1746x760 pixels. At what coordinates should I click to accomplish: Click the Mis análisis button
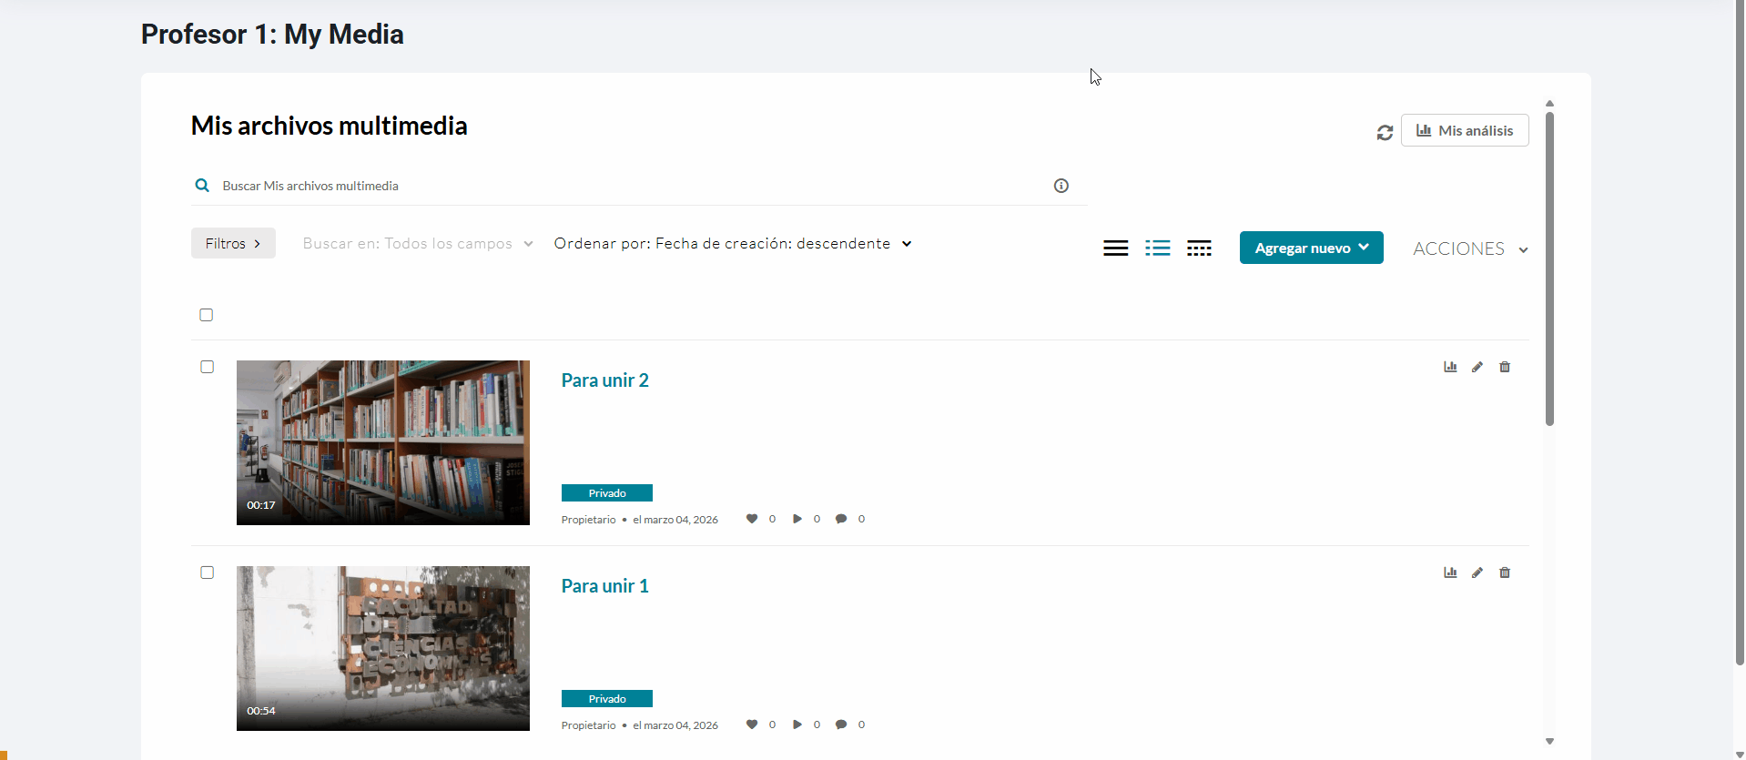pyautogui.click(x=1464, y=130)
